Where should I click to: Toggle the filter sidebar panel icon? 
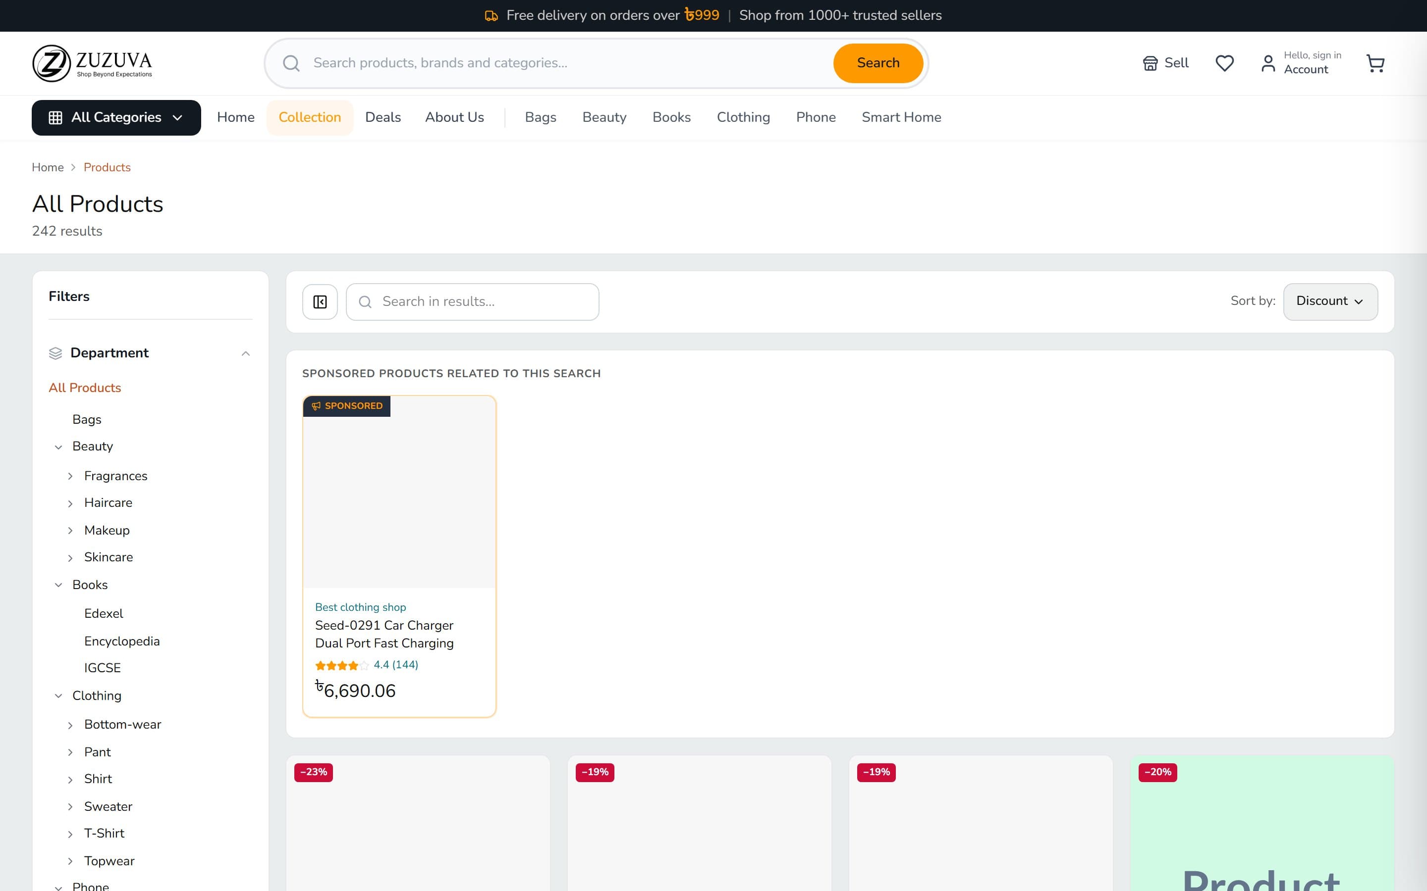point(320,302)
